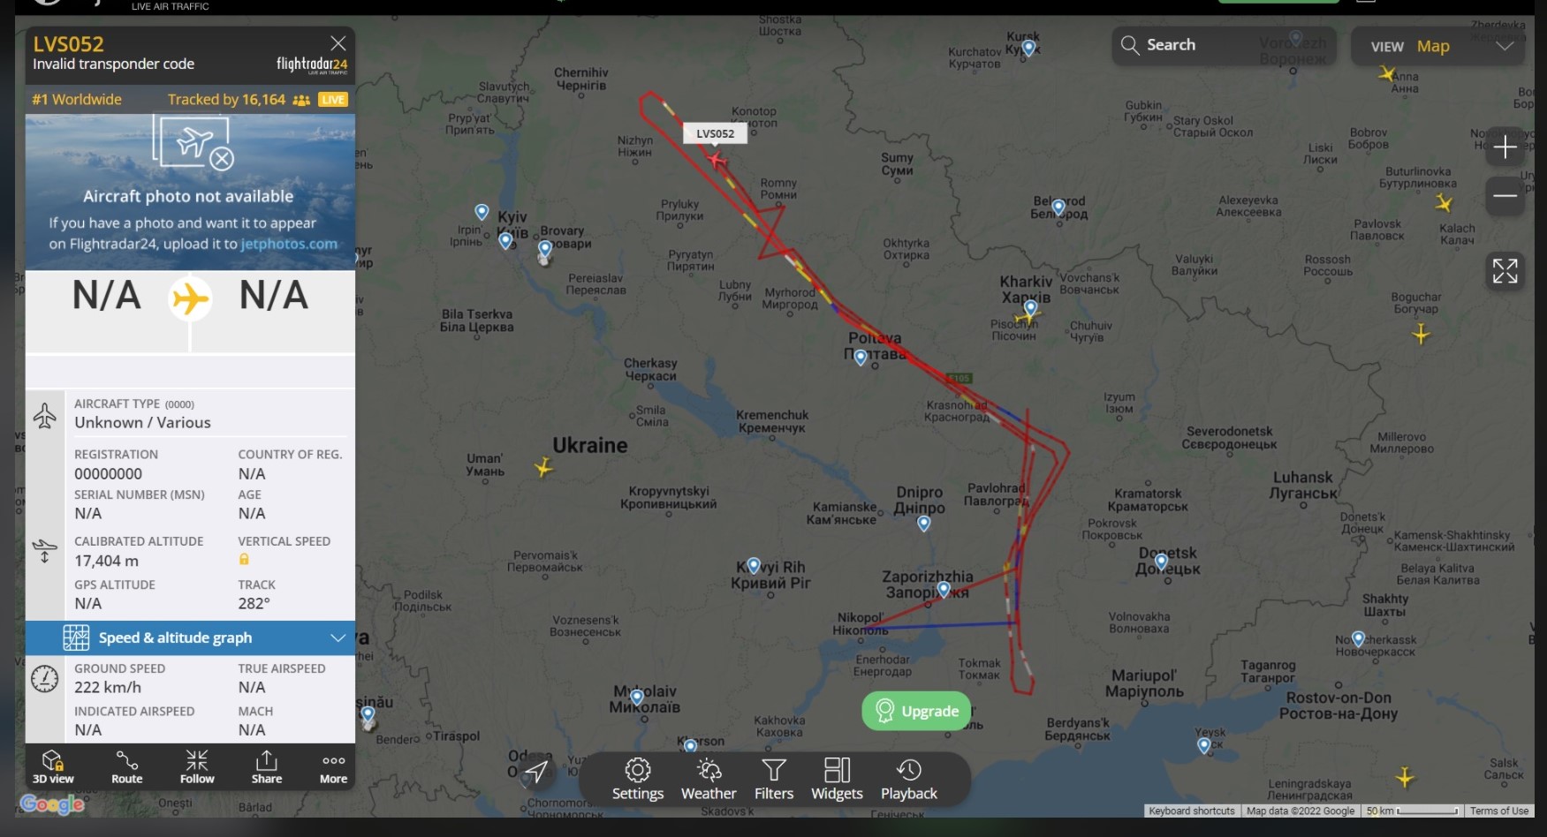Open the jetphotos.com link
The image size is (1547, 837).
click(x=289, y=244)
